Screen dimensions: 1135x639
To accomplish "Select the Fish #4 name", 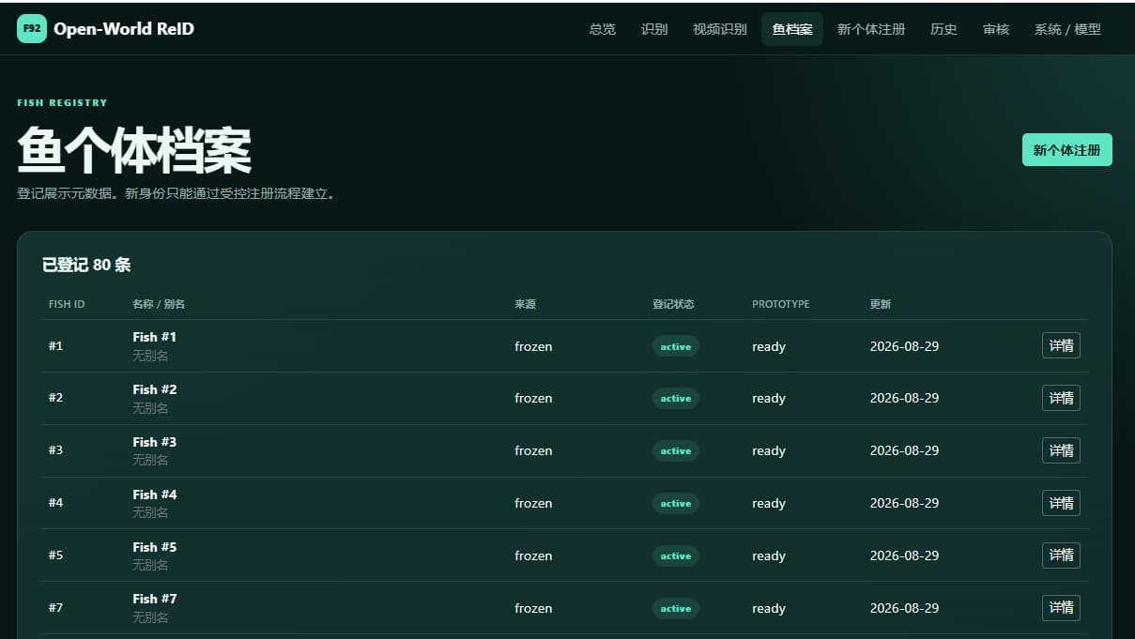I will tap(154, 494).
